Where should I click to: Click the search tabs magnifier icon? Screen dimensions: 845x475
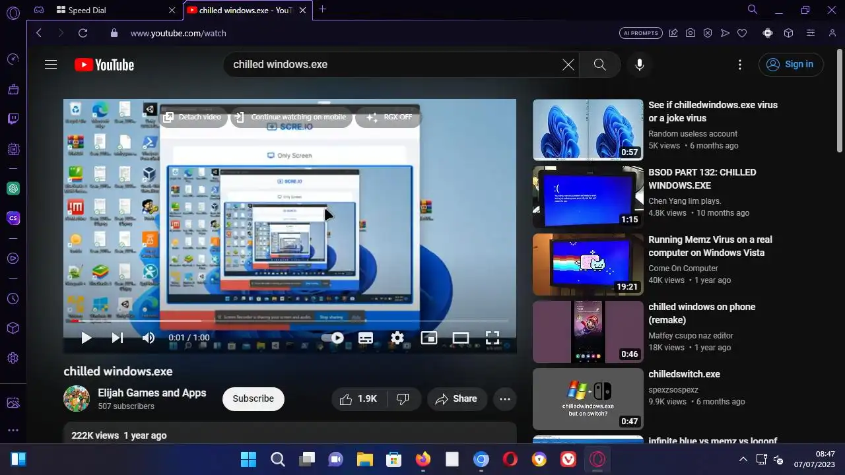pos(753,10)
